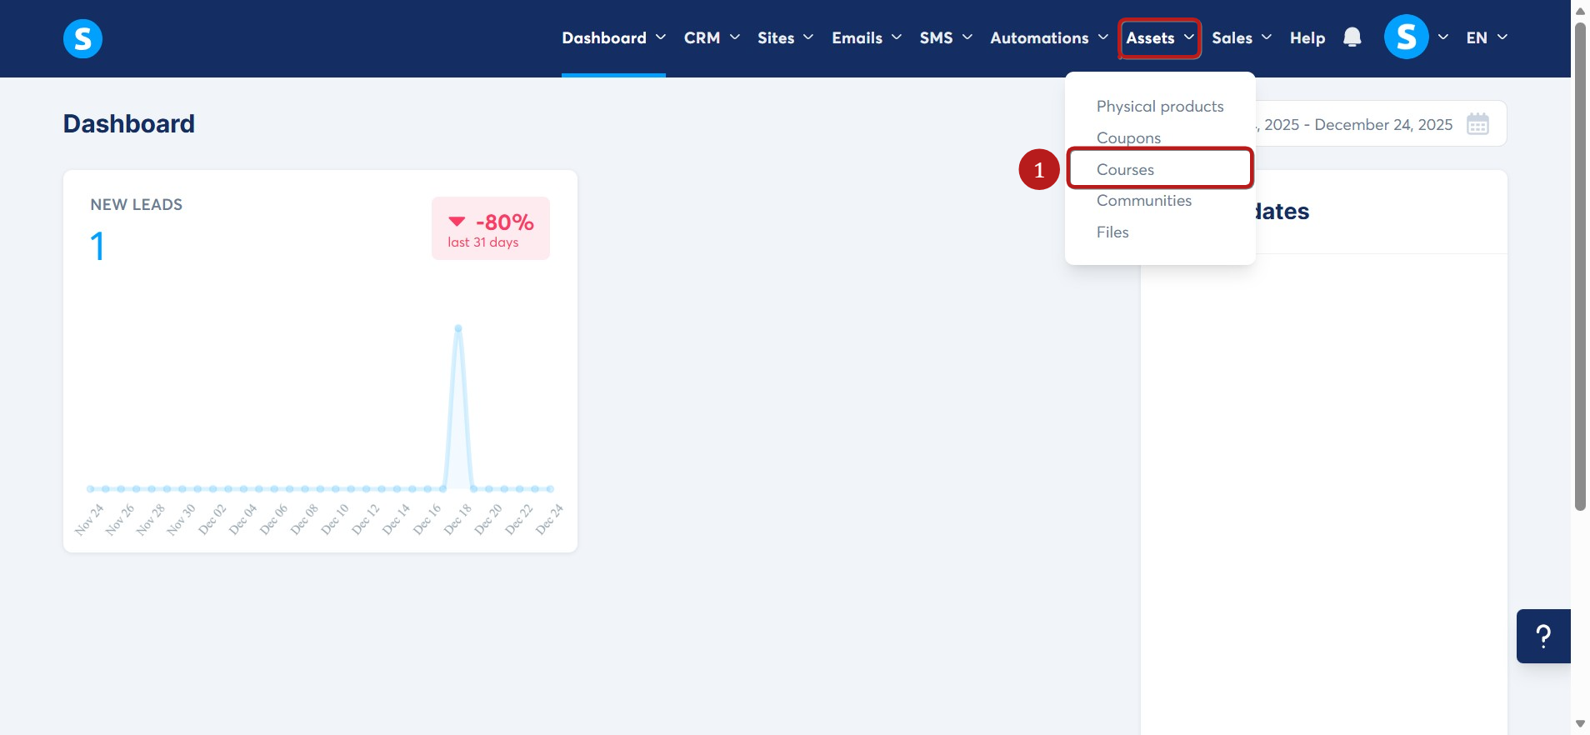Open the Emails menu item
The image size is (1590, 735).
click(x=857, y=38)
